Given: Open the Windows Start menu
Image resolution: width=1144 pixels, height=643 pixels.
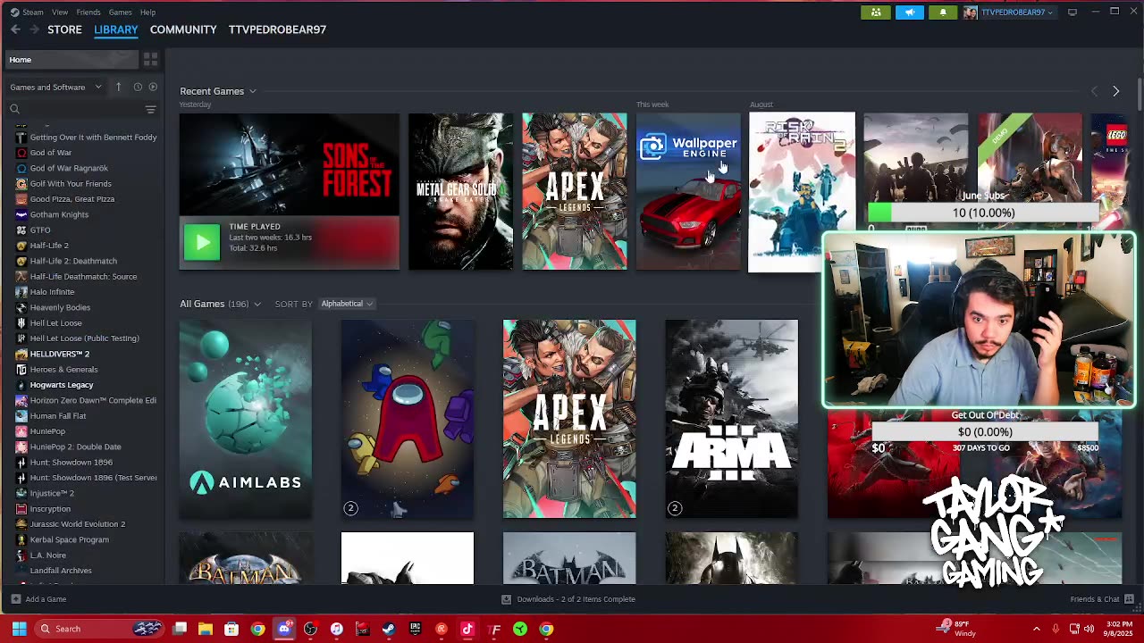Looking at the screenshot, I should point(19,629).
